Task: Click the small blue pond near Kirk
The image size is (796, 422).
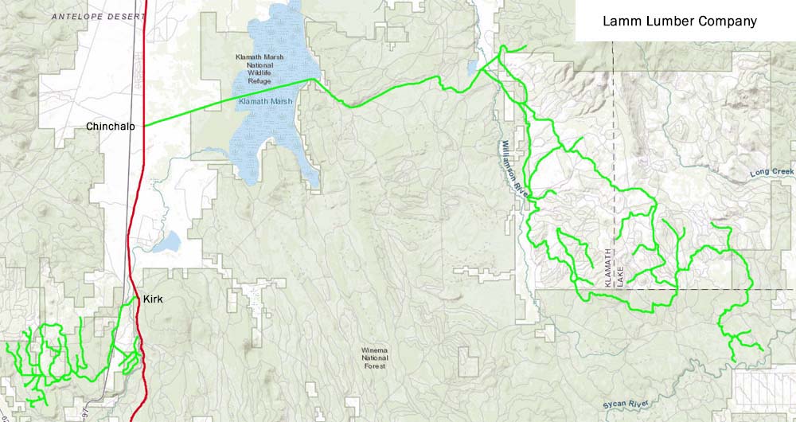Action: [167, 242]
